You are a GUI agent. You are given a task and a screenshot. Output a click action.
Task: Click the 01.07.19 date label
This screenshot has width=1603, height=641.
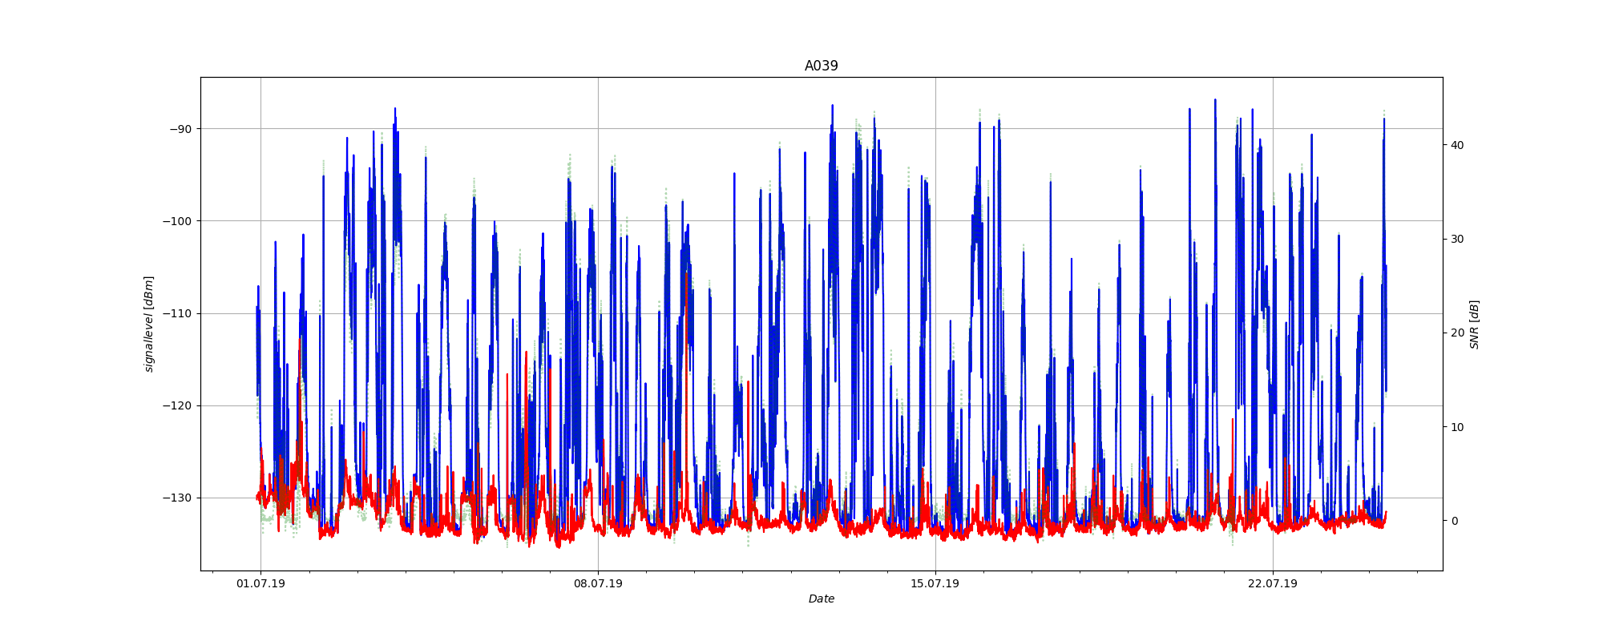pos(260,583)
